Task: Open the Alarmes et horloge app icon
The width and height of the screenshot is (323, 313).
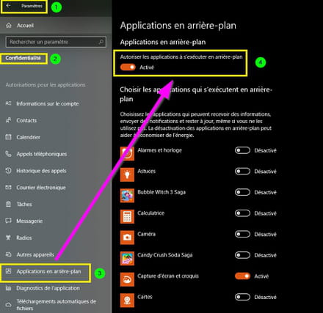Action: pyautogui.click(x=127, y=154)
